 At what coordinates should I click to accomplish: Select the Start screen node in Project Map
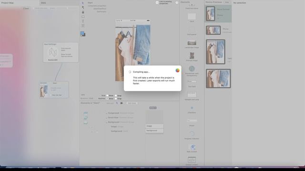click(x=54, y=90)
